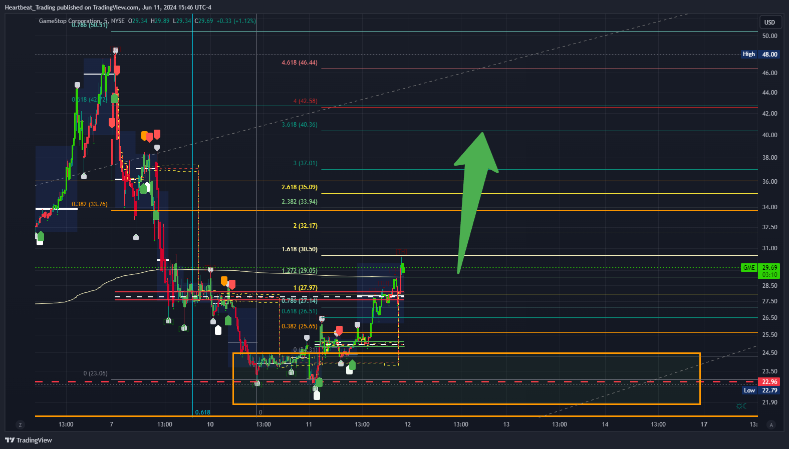This screenshot has width=789, height=449.
Task: Select the 1.272 (29.05) fib label
Action: [x=300, y=271]
